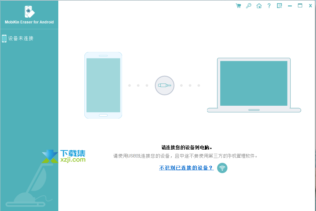The width and height of the screenshot is (316, 211).
Task: Click the 请连接您的设备到电脑。 heading
Action: [187, 148]
